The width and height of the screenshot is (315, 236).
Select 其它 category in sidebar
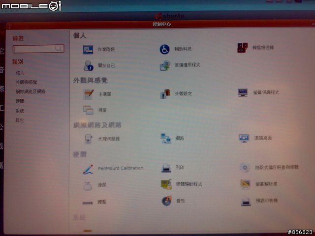[x=20, y=120]
